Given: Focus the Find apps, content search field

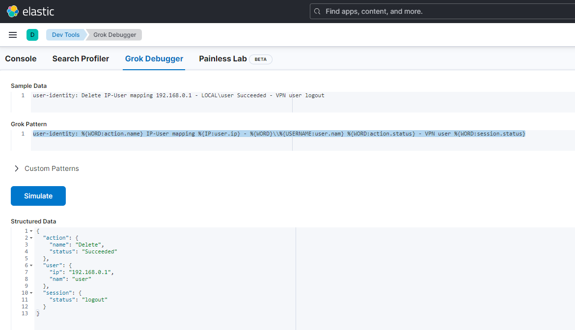Looking at the screenshot, I should (x=442, y=11).
